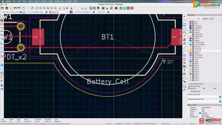This screenshot has height=125, width=222.
Task: Save the board with the toolbar save icon
Action: tap(2, 8)
